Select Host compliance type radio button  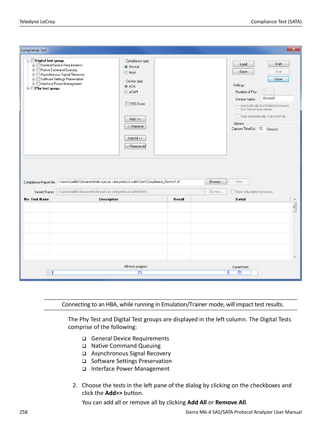126,73
